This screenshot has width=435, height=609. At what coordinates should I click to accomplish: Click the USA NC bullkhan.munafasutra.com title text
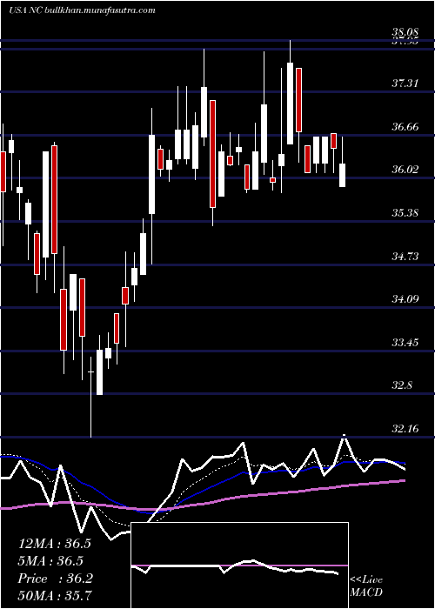click(82, 10)
